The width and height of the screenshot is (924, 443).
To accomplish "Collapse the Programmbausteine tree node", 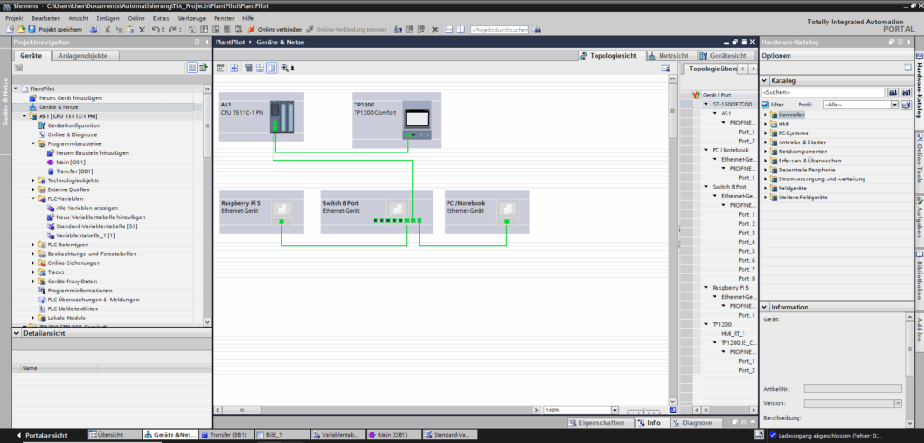I will [x=33, y=143].
